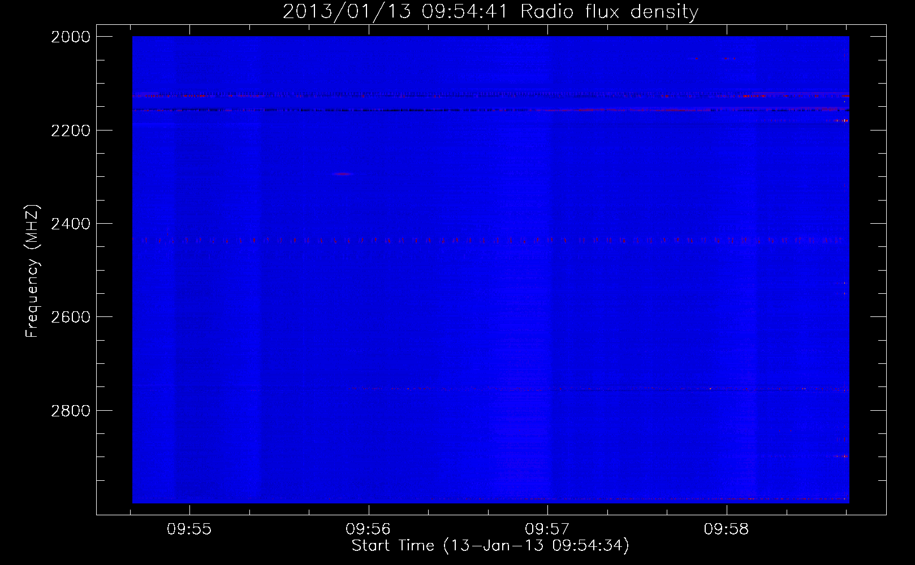Select the 2400 frequency axis label
The width and height of the screenshot is (915, 565).
[71, 224]
